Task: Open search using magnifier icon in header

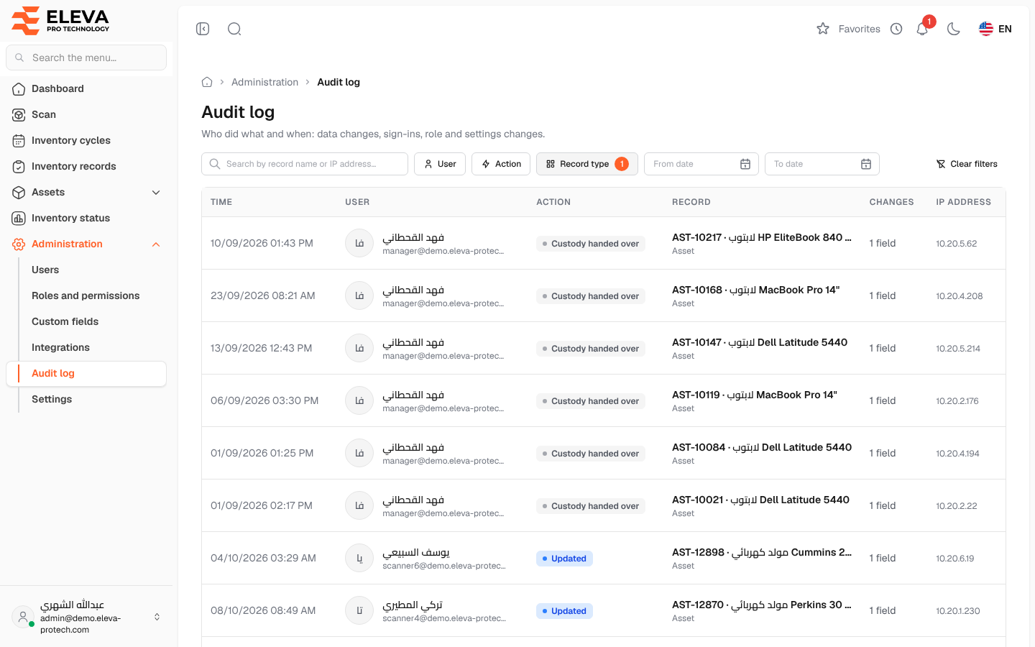Action: [234, 29]
